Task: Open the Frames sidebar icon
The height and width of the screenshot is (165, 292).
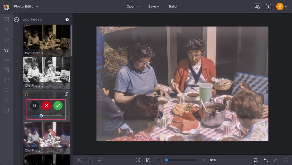Action: point(6,70)
